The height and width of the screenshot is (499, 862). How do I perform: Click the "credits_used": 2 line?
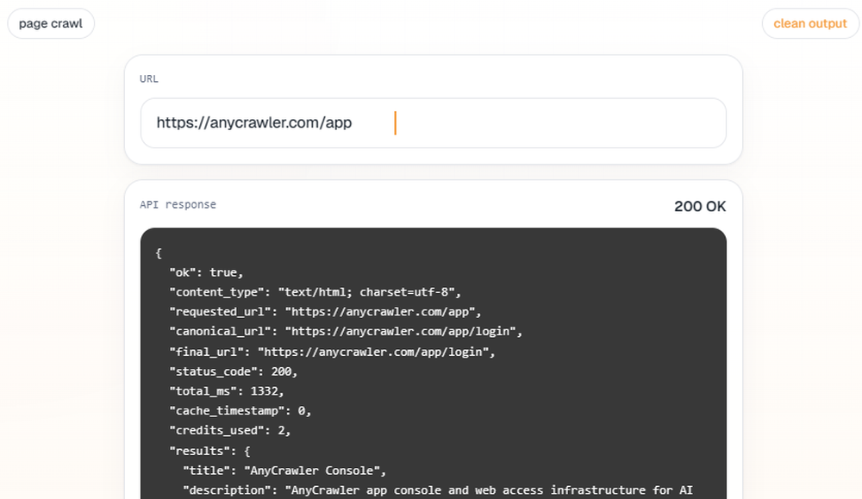coord(230,431)
